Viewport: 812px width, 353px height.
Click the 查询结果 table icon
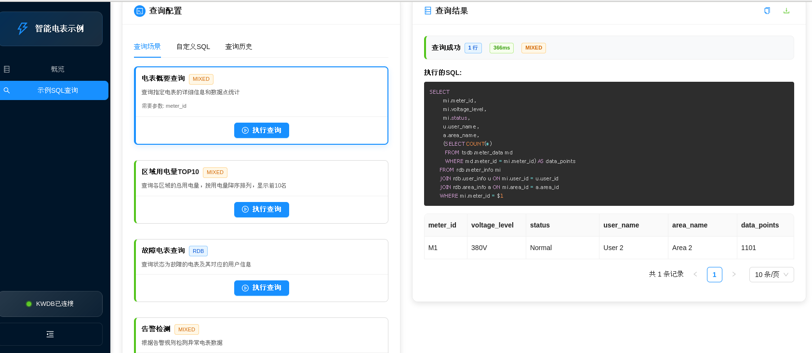click(428, 11)
